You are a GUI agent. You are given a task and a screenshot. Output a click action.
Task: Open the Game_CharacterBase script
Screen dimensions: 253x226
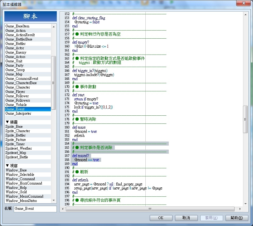[28, 83]
